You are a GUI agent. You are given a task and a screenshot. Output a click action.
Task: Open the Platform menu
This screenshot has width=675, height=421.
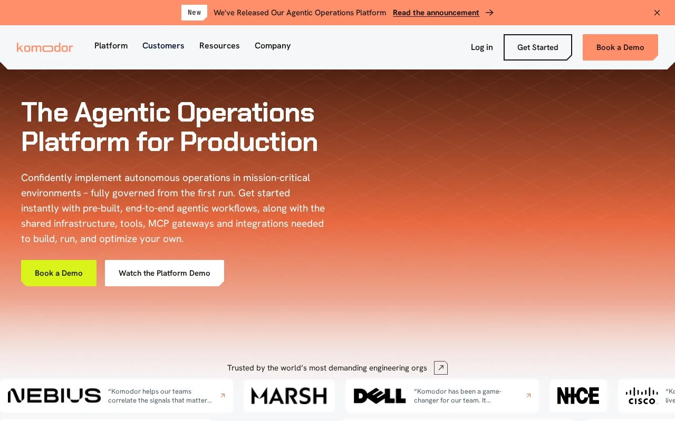click(111, 46)
